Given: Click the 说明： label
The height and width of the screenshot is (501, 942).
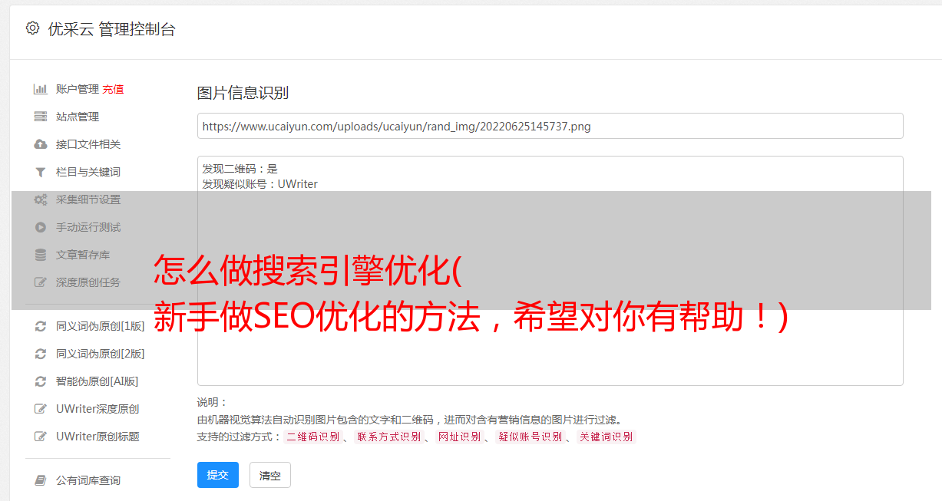Looking at the screenshot, I should [x=212, y=402].
